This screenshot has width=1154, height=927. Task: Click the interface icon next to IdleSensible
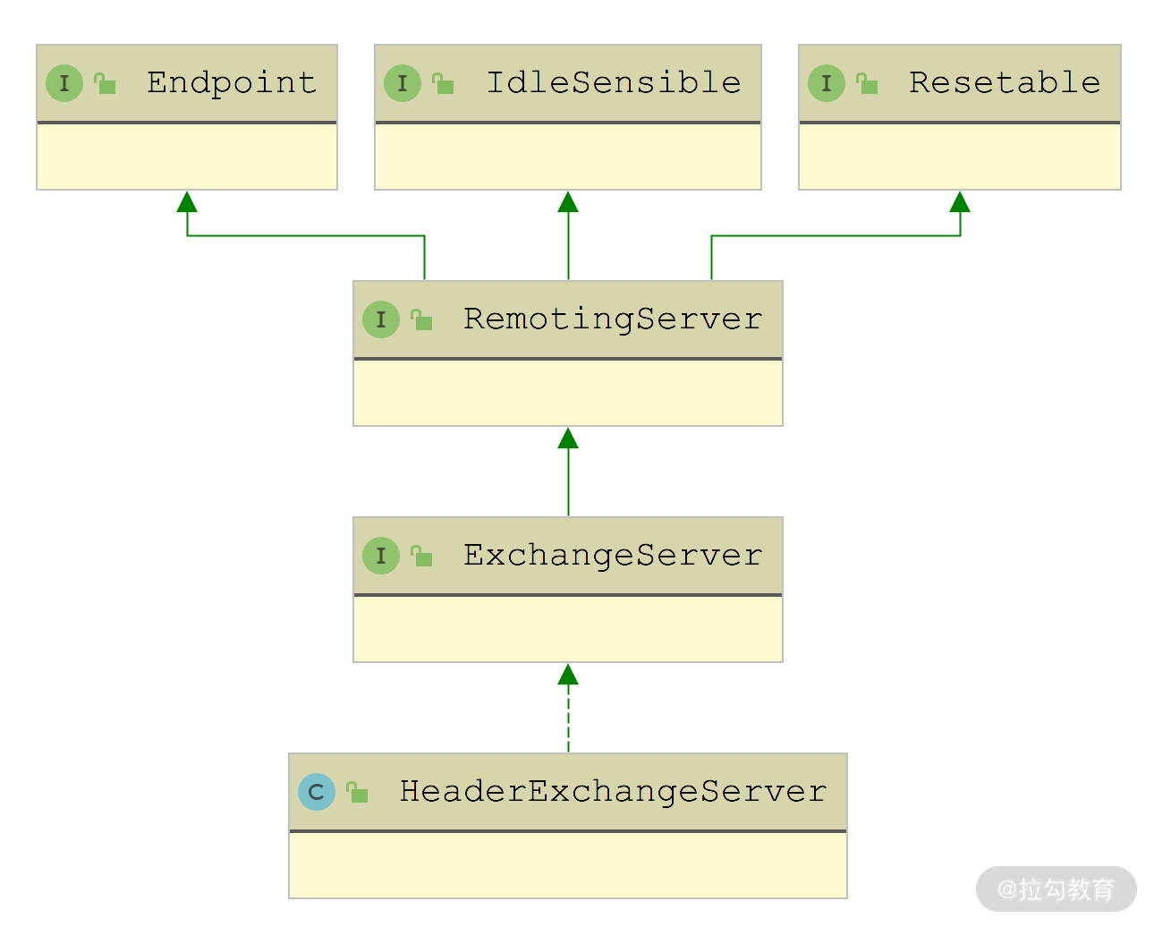tap(403, 83)
